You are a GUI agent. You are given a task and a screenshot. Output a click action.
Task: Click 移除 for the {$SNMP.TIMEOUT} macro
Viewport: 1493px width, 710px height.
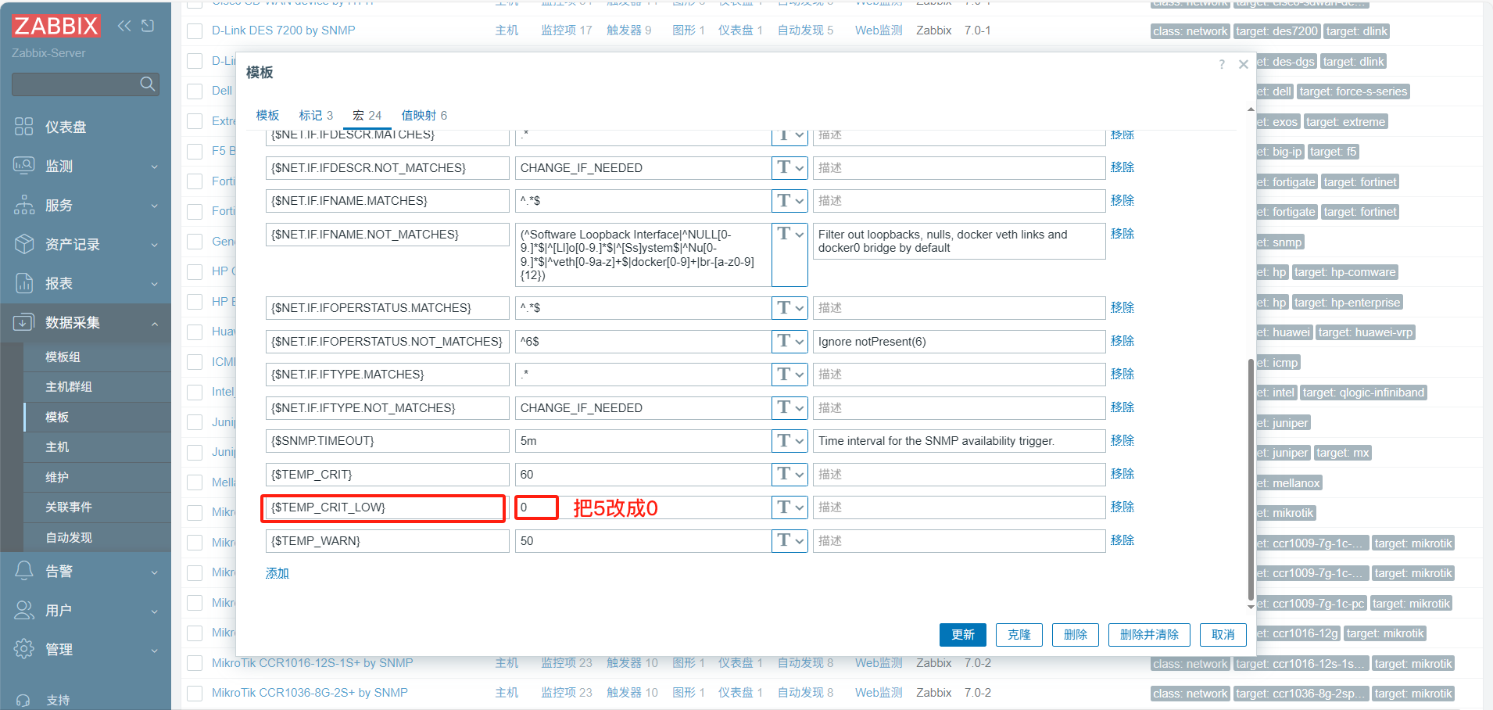pyautogui.click(x=1122, y=440)
